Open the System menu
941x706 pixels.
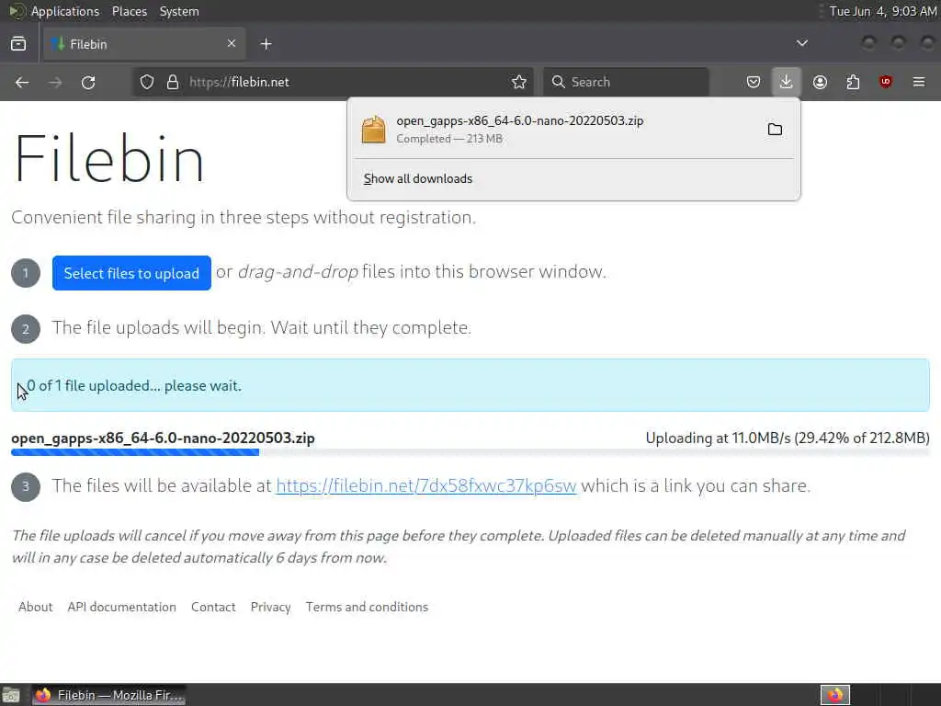click(x=179, y=11)
